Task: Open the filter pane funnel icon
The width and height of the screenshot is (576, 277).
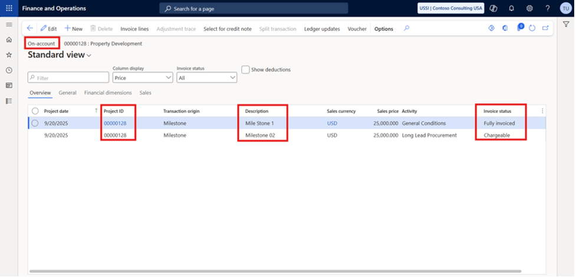Action: [x=566, y=24]
